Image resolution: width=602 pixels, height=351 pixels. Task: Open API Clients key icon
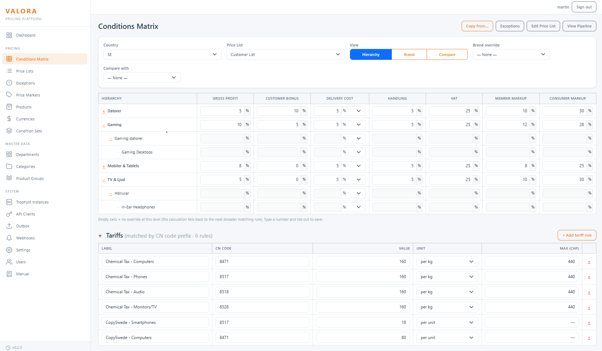click(x=9, y=214)
